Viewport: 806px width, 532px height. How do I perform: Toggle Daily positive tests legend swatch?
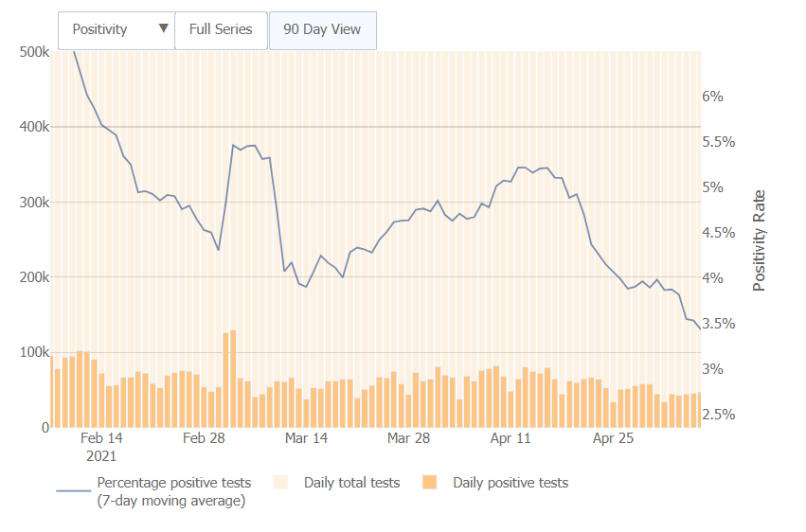click(430, 483)
